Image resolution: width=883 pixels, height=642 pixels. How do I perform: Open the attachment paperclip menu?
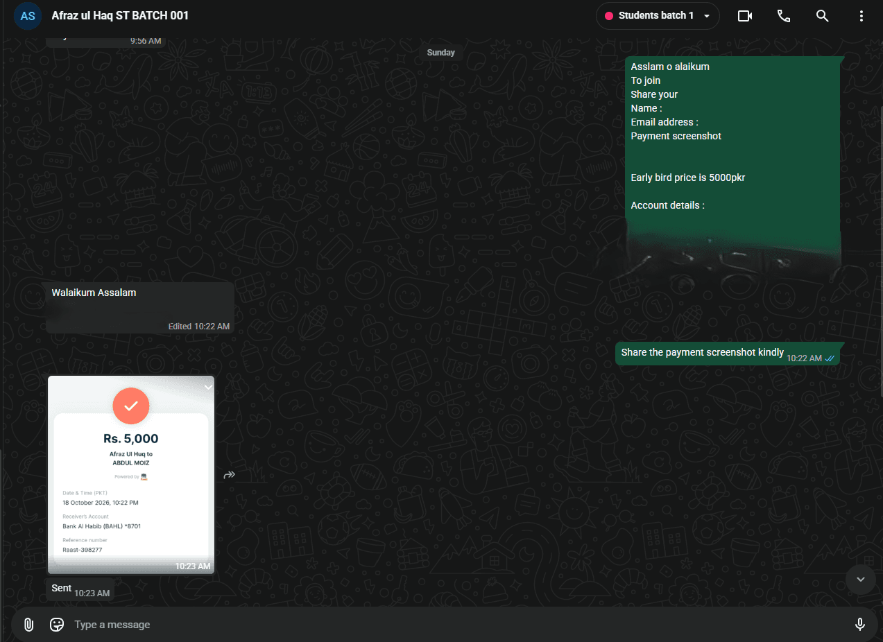pos(28,625)
